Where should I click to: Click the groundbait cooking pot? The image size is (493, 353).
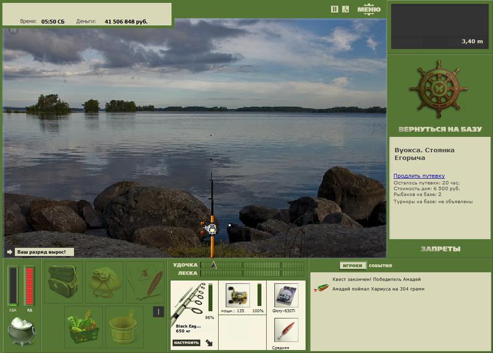22,331
